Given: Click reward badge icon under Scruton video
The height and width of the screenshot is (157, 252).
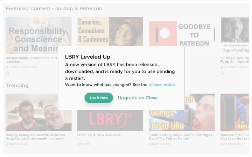Looking at the screenshot, I should click(x=223, y=74).
